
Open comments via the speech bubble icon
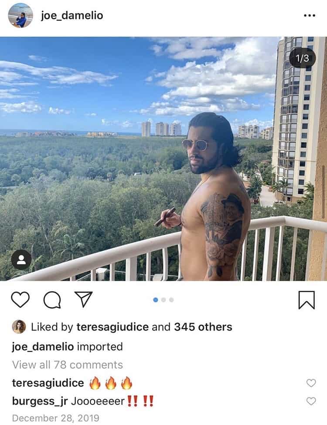pos(52,300)
